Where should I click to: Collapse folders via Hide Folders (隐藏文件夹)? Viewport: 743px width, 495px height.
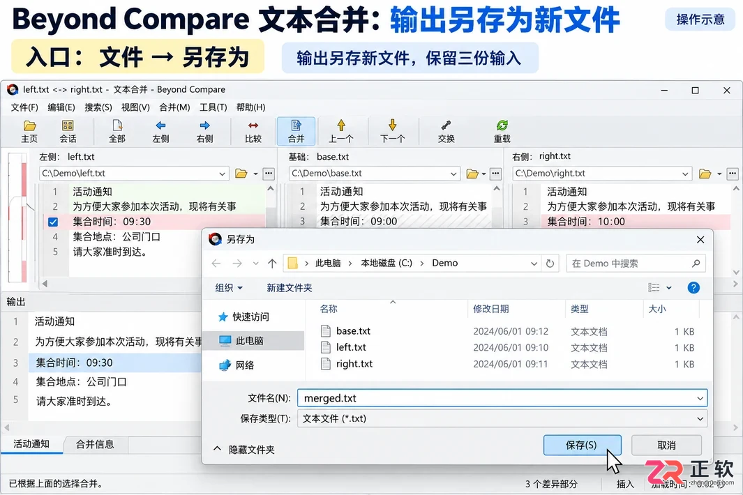click(244, 449)
